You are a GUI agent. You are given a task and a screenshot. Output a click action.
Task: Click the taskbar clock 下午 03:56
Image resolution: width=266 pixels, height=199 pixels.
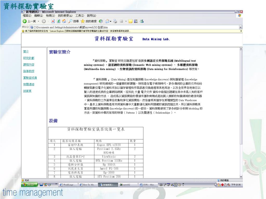(x=236, y=185)
